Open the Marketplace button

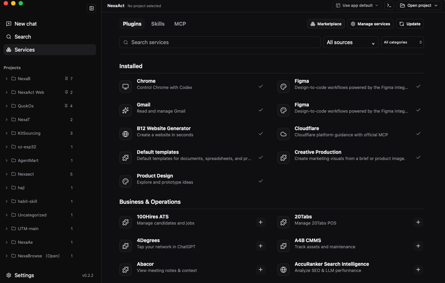click(326, 24)
